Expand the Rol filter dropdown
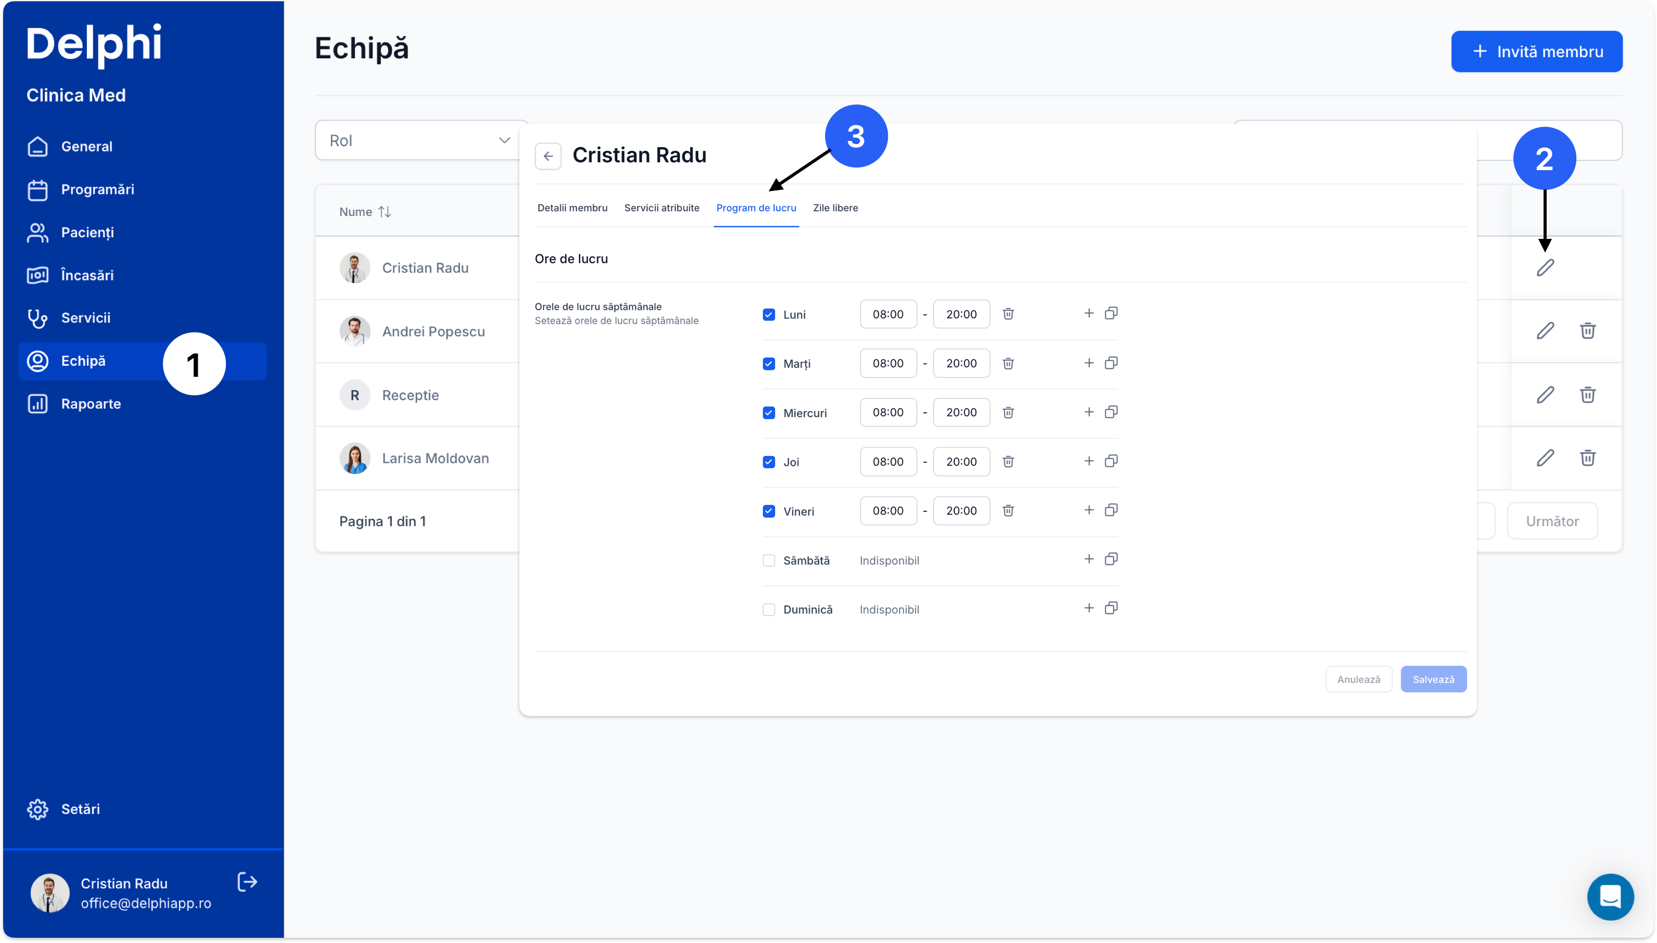This screenshot has width=1657, height=943. (x=421, y=141)
